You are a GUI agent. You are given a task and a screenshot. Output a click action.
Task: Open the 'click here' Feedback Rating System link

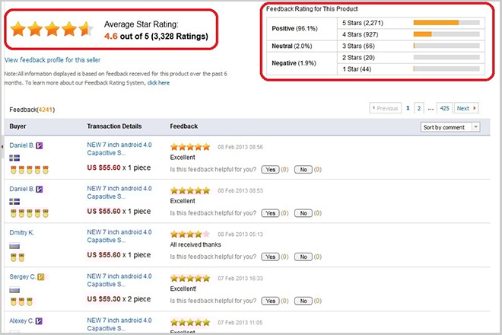(158, 82)
